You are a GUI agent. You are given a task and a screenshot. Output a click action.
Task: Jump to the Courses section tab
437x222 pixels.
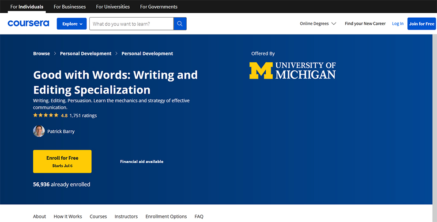(x=98, y=216)
